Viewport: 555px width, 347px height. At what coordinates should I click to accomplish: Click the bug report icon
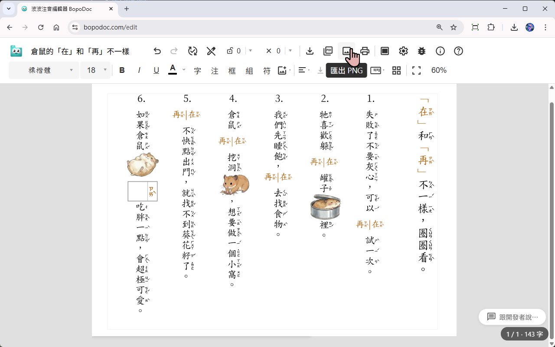pyautogui.click(x=421, y=51)
